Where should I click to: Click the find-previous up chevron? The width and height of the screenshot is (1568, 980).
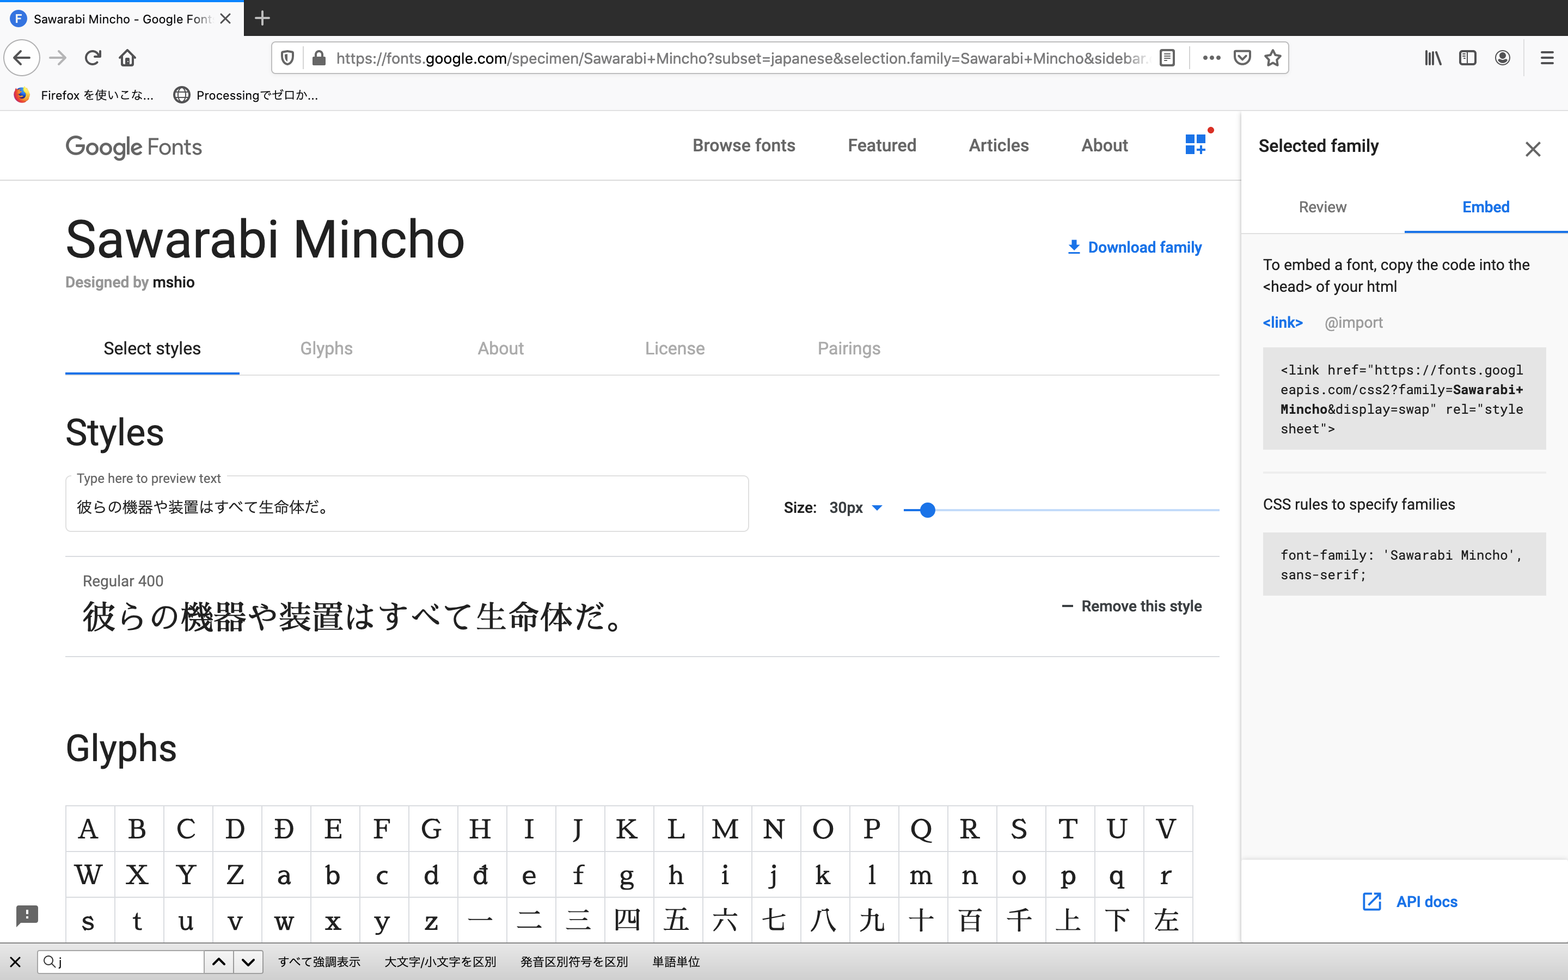pyautogui.click(x=219, y=962)
